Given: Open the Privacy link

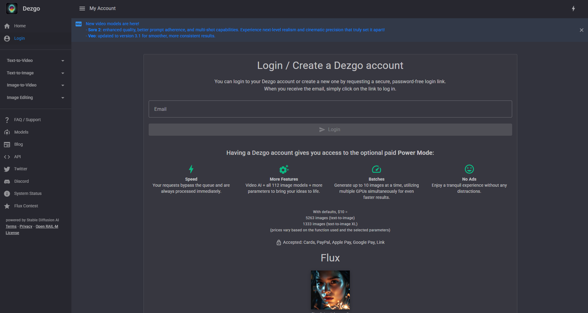Looking at the screenshot, I should tap(26, 226).
